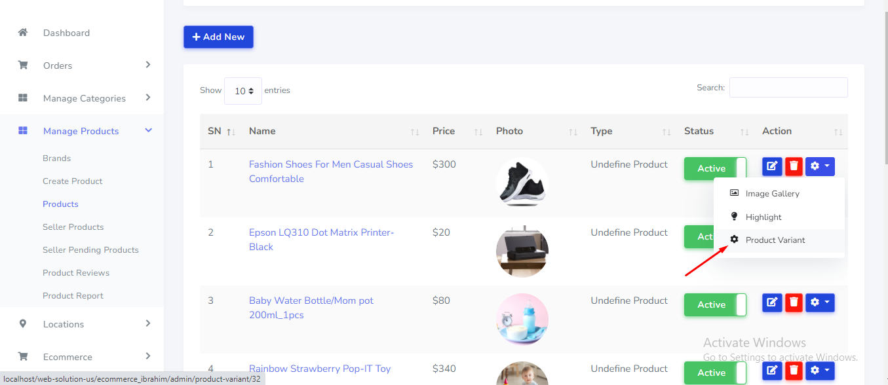Toggle Active status for Rainbow Strawberry Toy
The image size is (888, 385).
tap(715, 373)
